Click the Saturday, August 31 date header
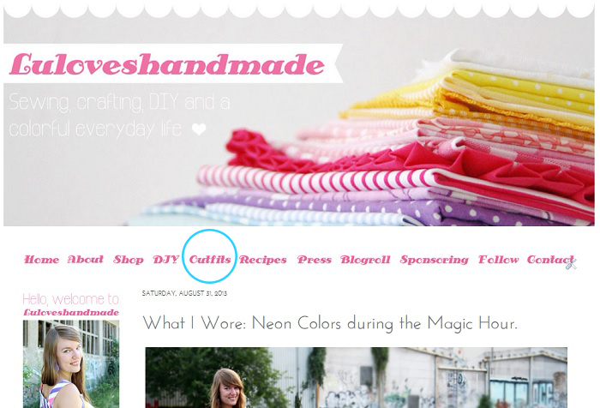The image size is (600, 408). (x=184, y=293)
